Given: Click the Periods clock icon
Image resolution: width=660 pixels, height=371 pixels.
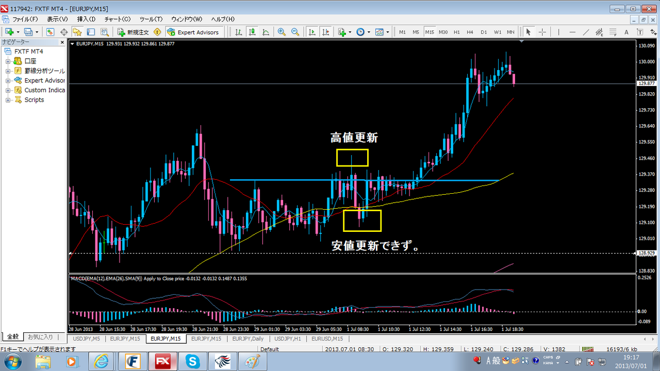Looking at the screenshot, I should coord(360,32).
